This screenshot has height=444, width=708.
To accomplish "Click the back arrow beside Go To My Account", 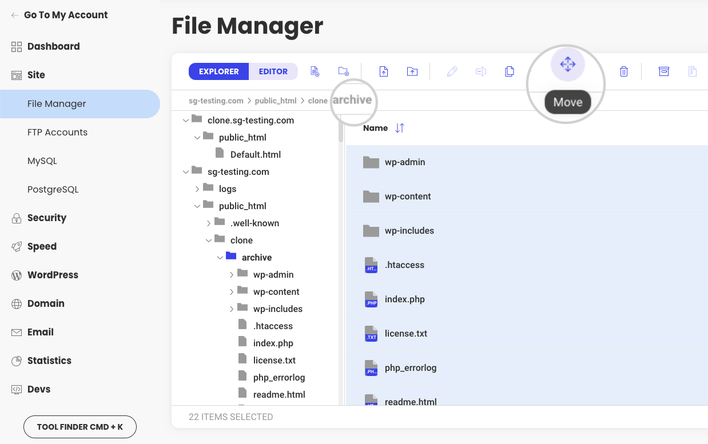I will [x=15, y=15].
